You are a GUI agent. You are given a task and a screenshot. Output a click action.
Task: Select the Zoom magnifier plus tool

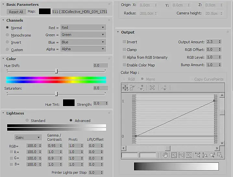[212, 155]
